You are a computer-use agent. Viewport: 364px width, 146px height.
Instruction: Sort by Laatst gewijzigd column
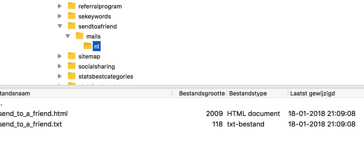pyautogui.click(x=312, y=93)
